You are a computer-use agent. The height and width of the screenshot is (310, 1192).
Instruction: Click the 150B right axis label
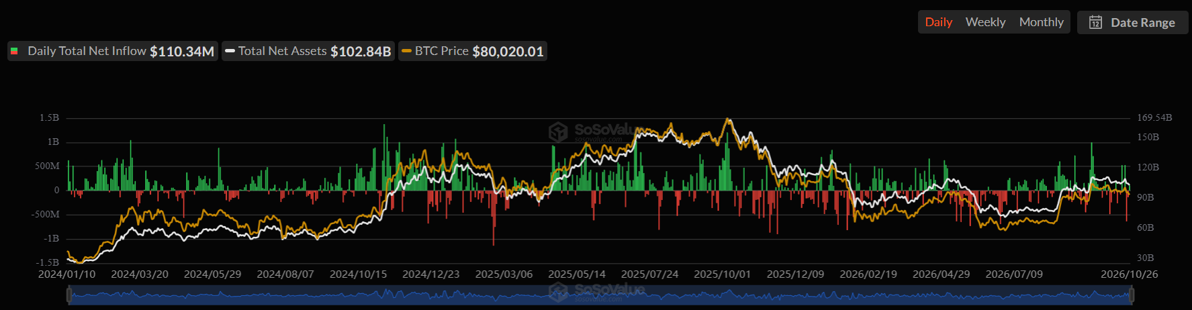click(1148, 137)
